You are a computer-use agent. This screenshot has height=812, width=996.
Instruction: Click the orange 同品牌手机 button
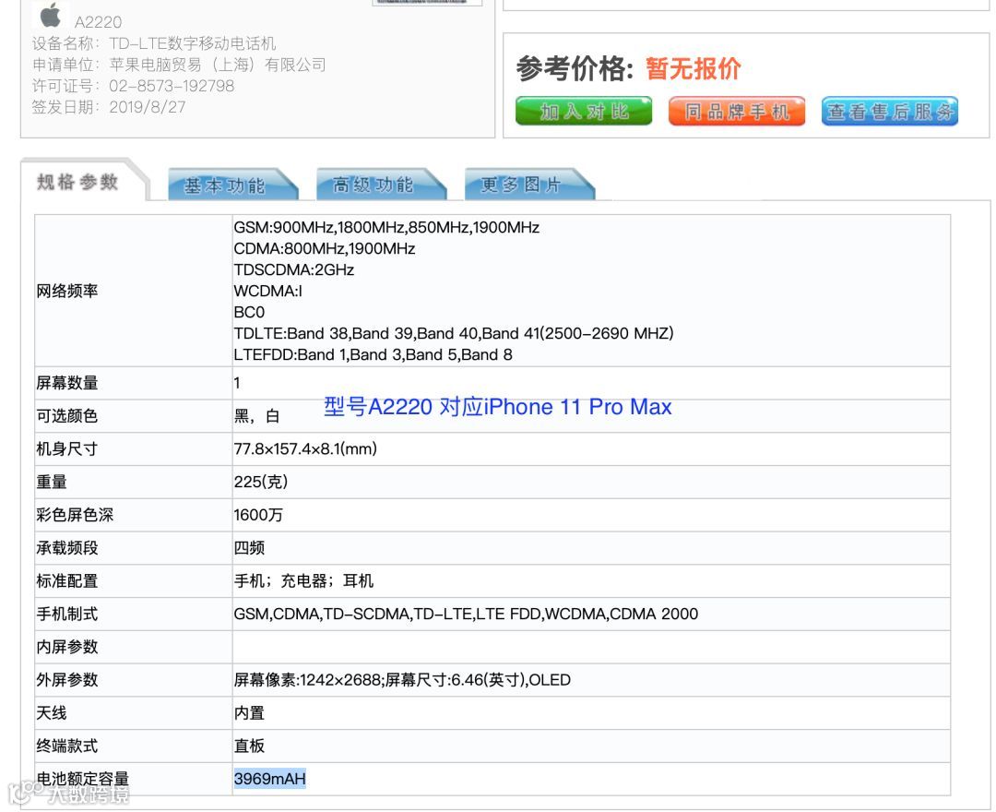pyautogui.click(x=737, y=112)
